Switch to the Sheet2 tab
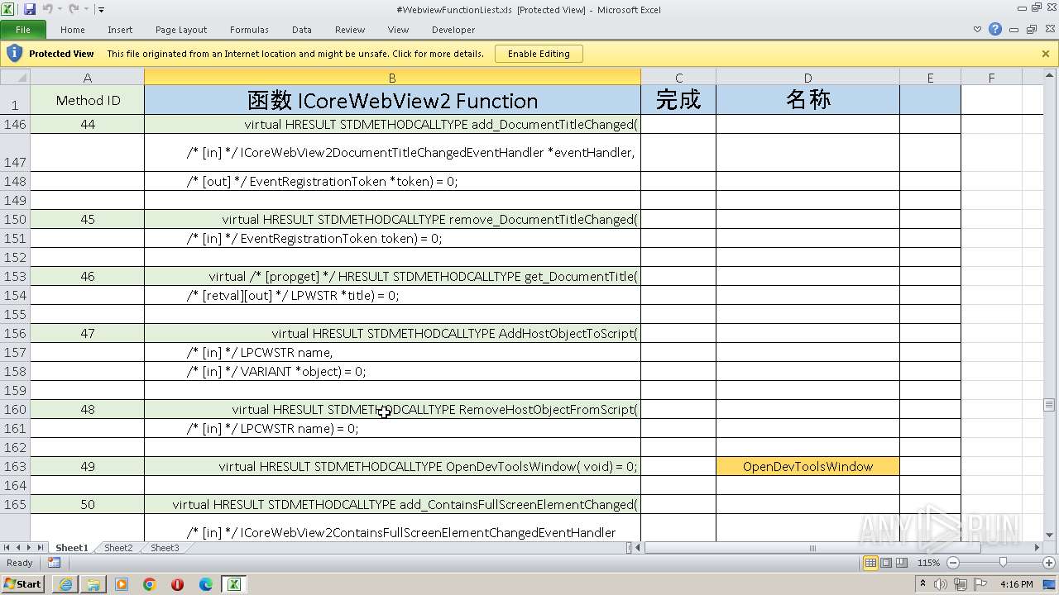Viewport: 1059px width, 595px height. 117,548
